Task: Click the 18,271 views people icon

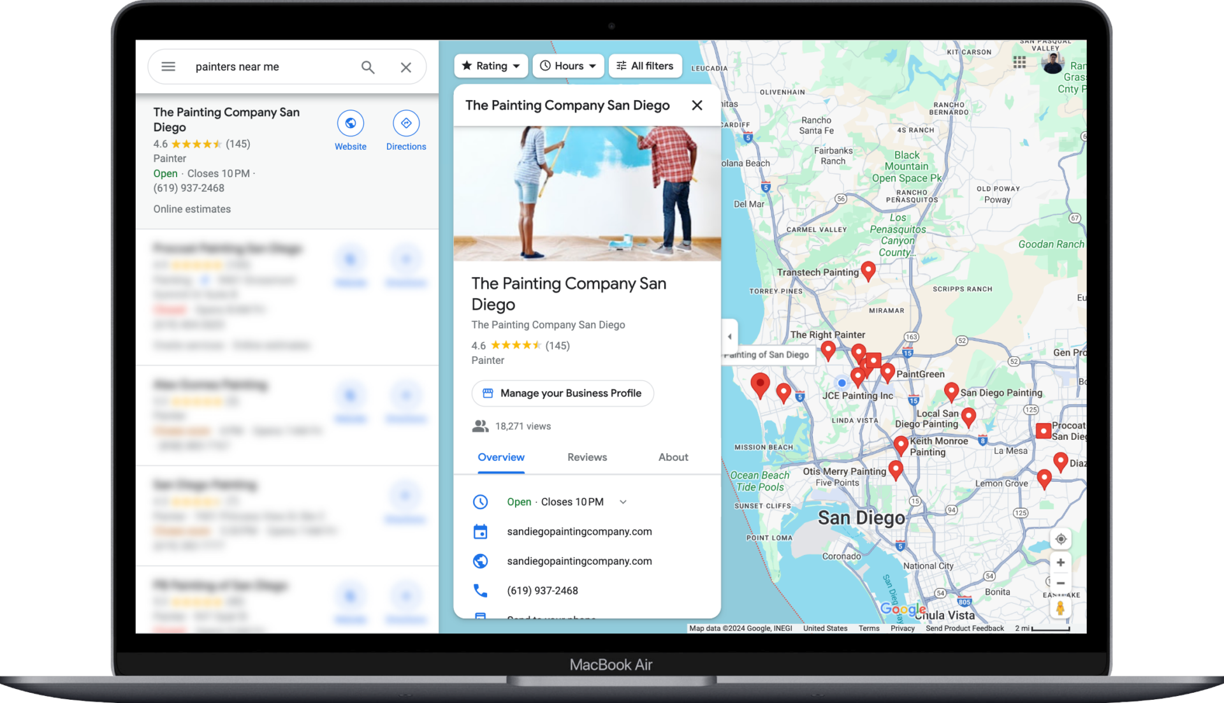Action: coord(481,426)
